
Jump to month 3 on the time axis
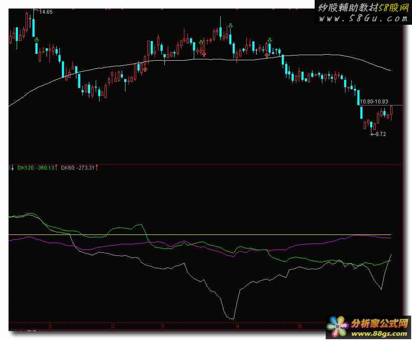(162, 326)
